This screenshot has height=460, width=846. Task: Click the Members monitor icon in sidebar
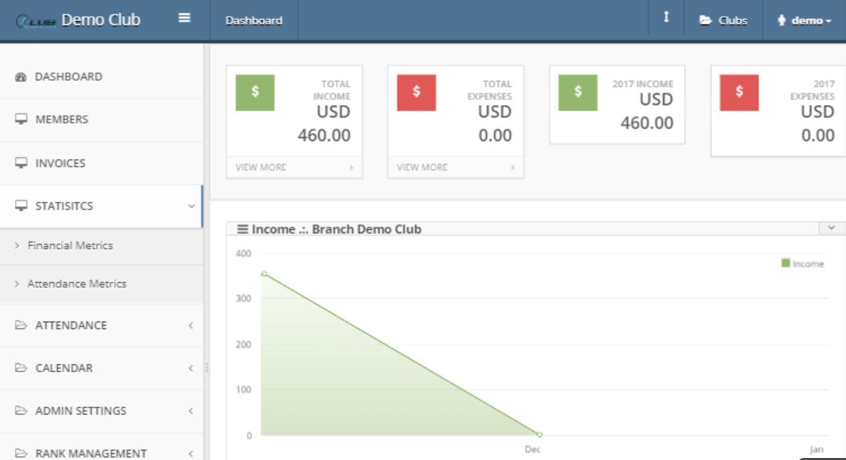[x=20, y=119]
